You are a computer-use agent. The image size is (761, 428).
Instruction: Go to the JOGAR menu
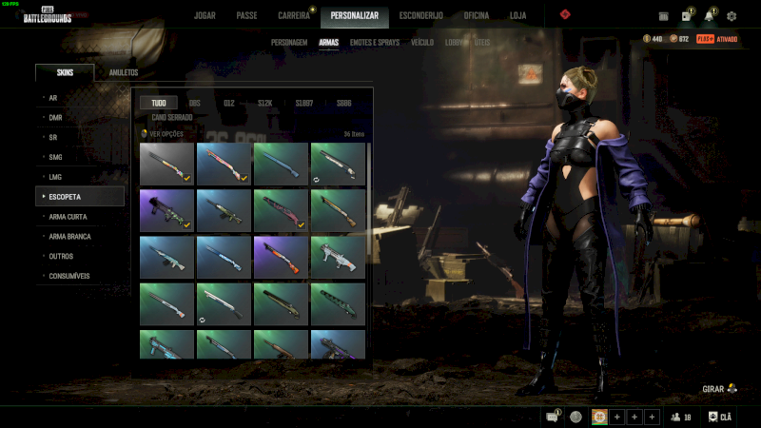(x=205, y=15)
